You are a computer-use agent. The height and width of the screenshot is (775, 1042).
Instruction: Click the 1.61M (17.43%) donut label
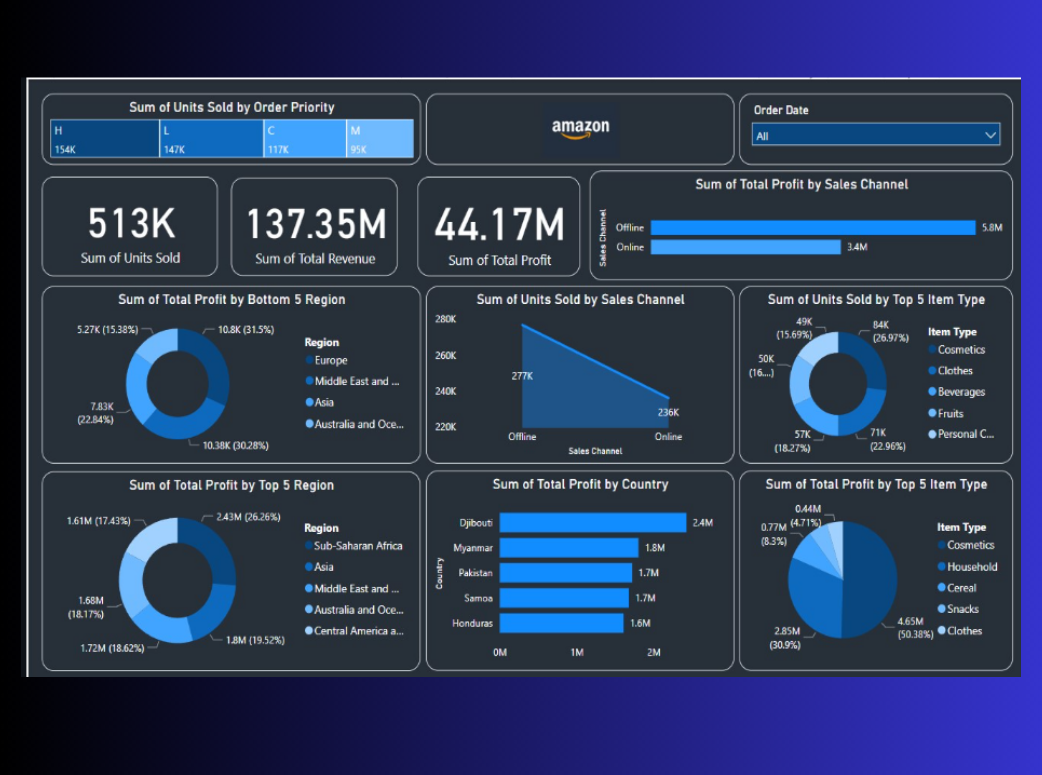pyautogui.click(x=99, y=521)
